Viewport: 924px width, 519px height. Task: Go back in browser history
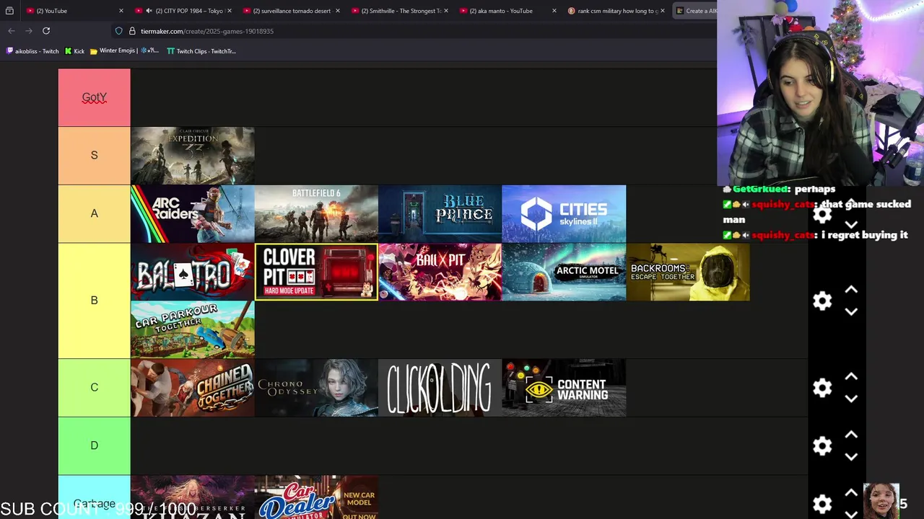pos(12,31)
